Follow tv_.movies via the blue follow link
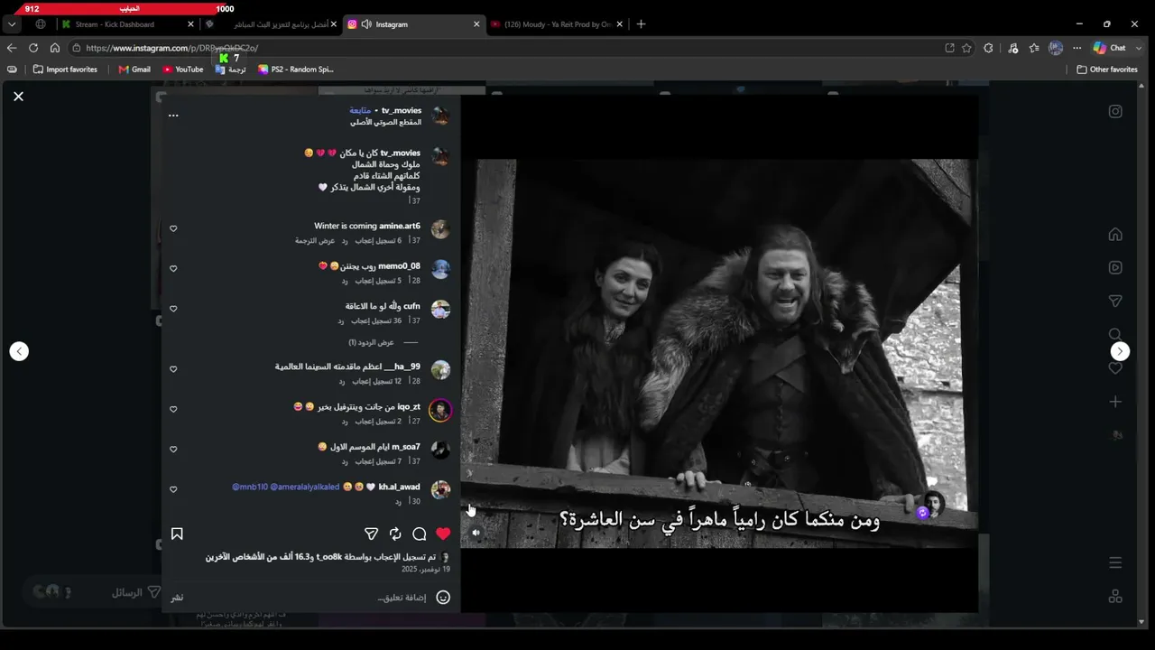 coord(360,110)
